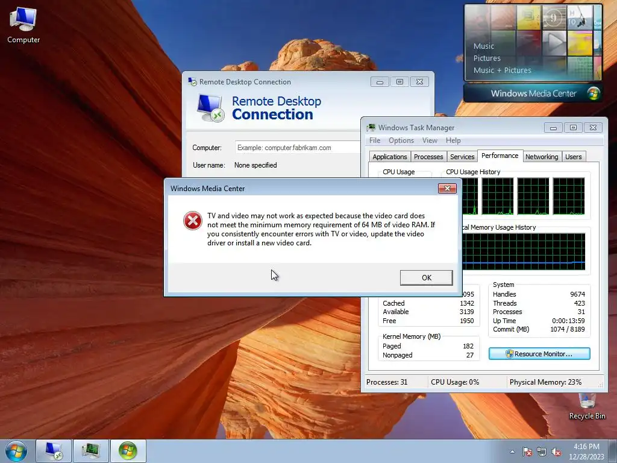This screenshot has width=617, height=463.
Task: Open the clock showing 4:16 PM
Action: tap(586, 452)
